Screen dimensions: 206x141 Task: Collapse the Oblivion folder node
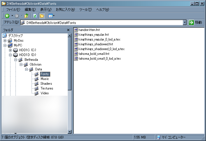coord(21,64)
